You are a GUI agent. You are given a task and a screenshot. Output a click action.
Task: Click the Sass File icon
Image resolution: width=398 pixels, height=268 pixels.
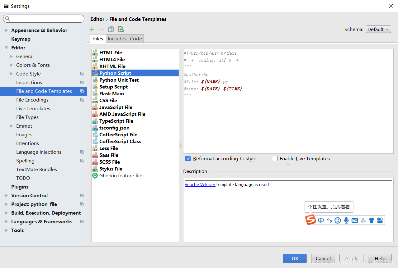95,155
